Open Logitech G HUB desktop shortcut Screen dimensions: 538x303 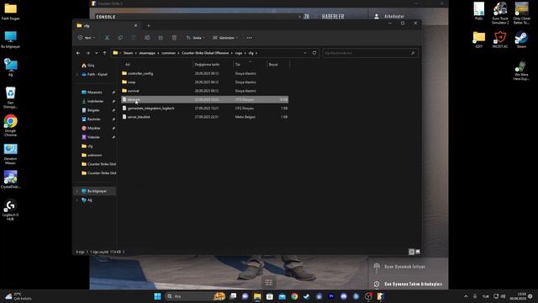(x=10, y=210)
